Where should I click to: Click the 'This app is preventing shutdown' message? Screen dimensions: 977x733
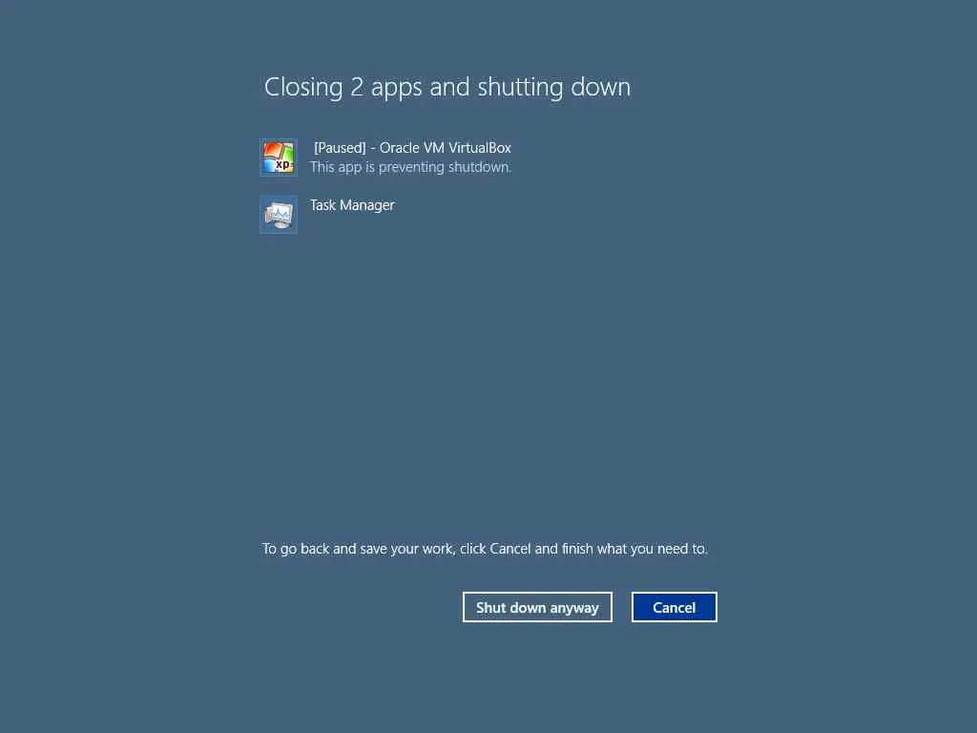(x=410, y=167)
